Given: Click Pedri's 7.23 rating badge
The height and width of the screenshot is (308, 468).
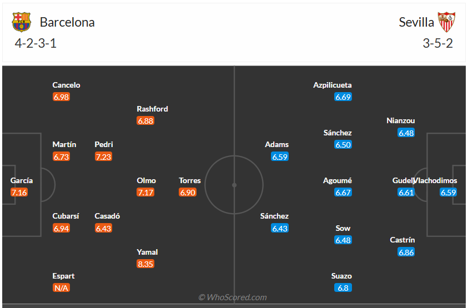Looking at the screenshot, I should coord(103,156).
